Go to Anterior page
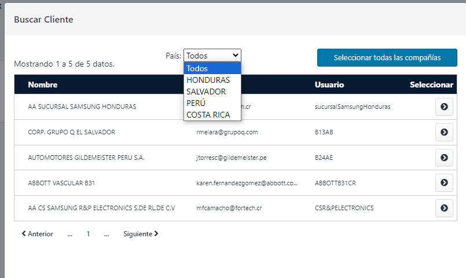The width and height of the screenshot is (466, 278). pos(37,234)
